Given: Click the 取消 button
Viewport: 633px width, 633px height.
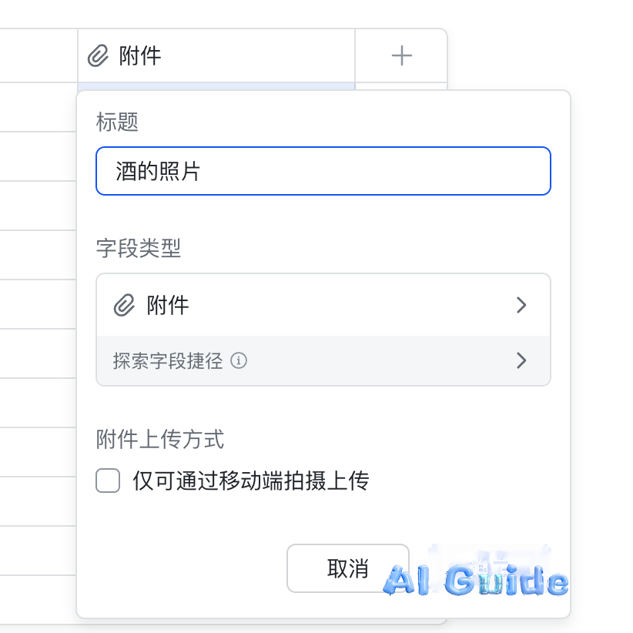Looking at the screenshot, I should 348,568.
